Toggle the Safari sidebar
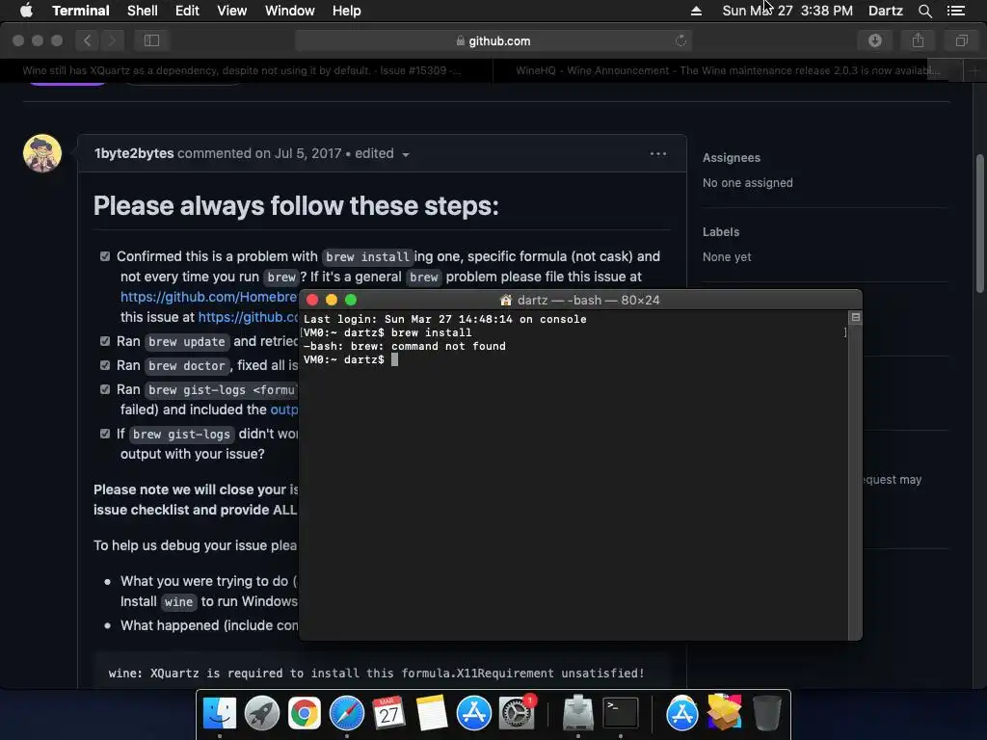 [x=151, y=40]
